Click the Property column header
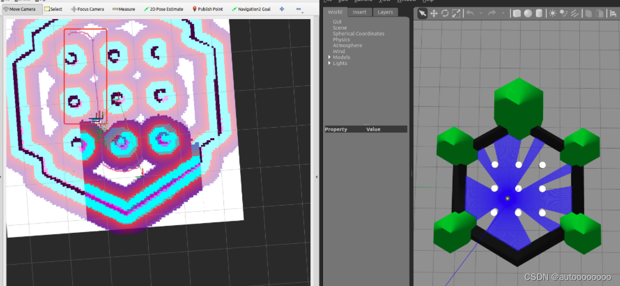 (336, 129)
